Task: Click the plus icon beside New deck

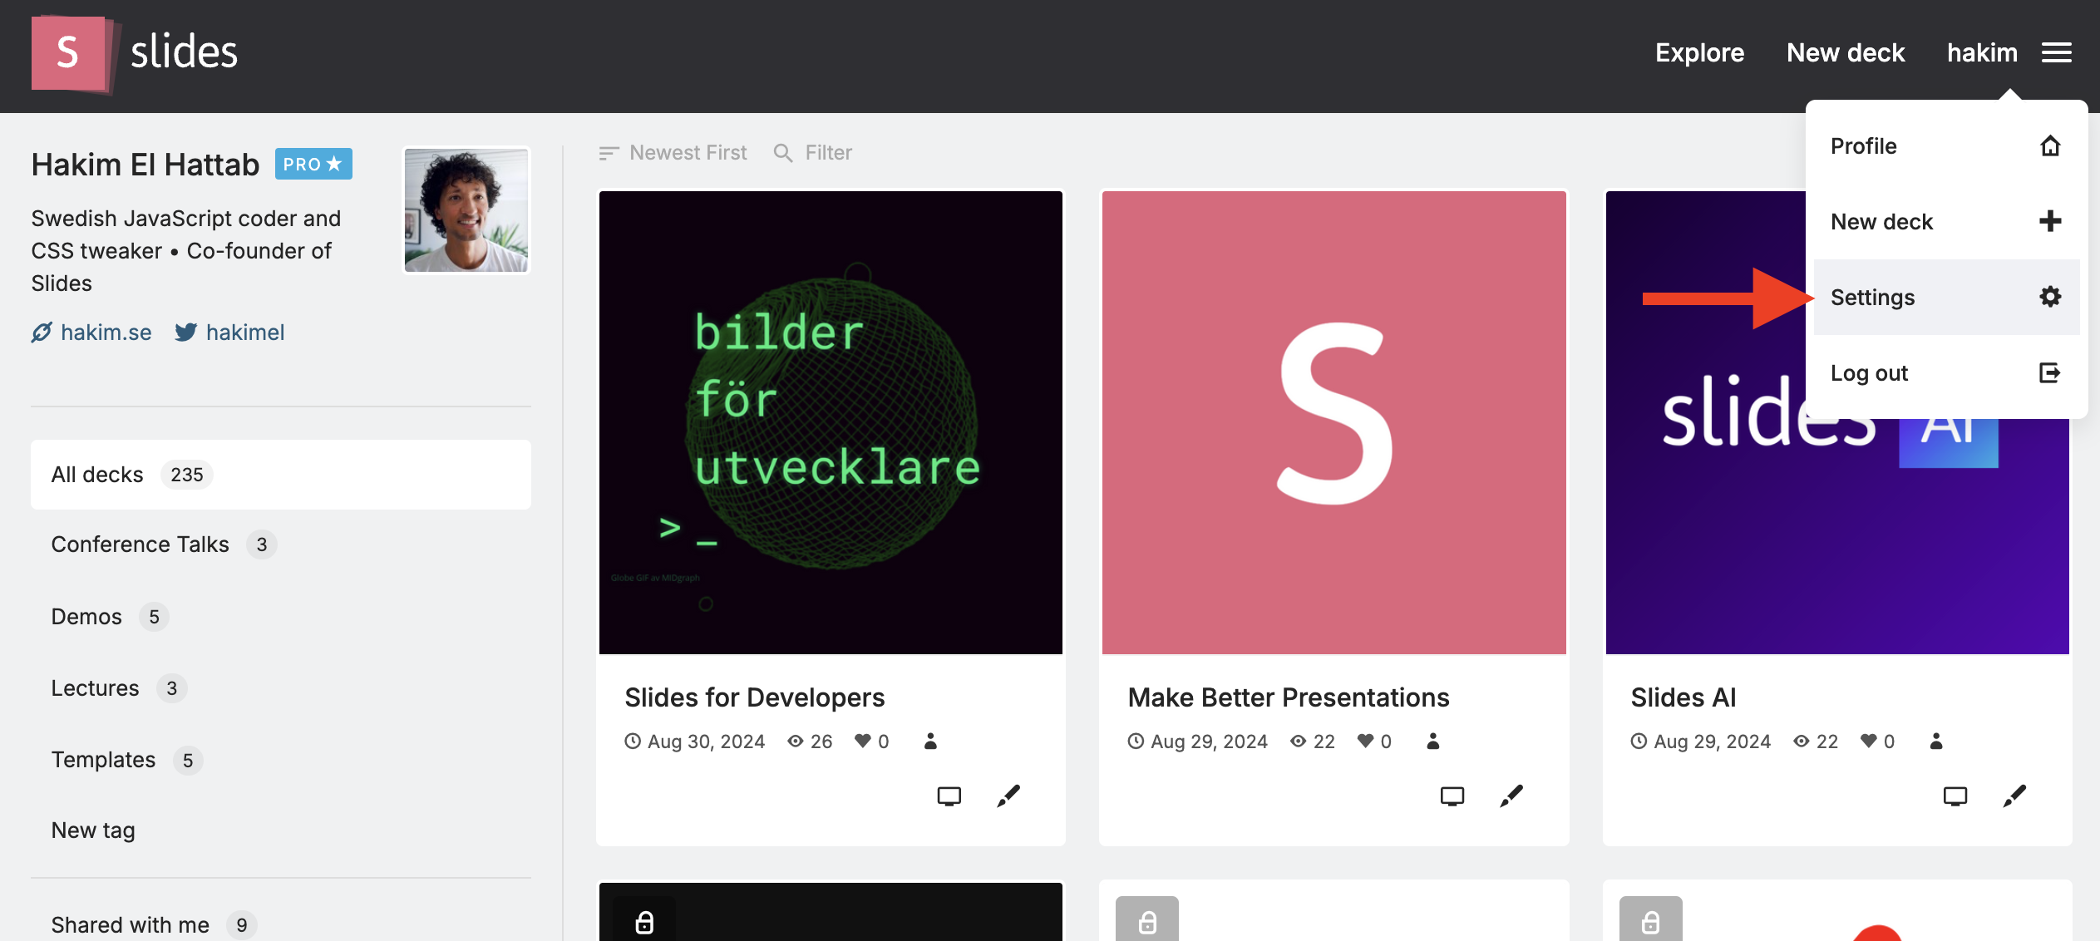Action: pyautogui.click(x=2050, y=221)
